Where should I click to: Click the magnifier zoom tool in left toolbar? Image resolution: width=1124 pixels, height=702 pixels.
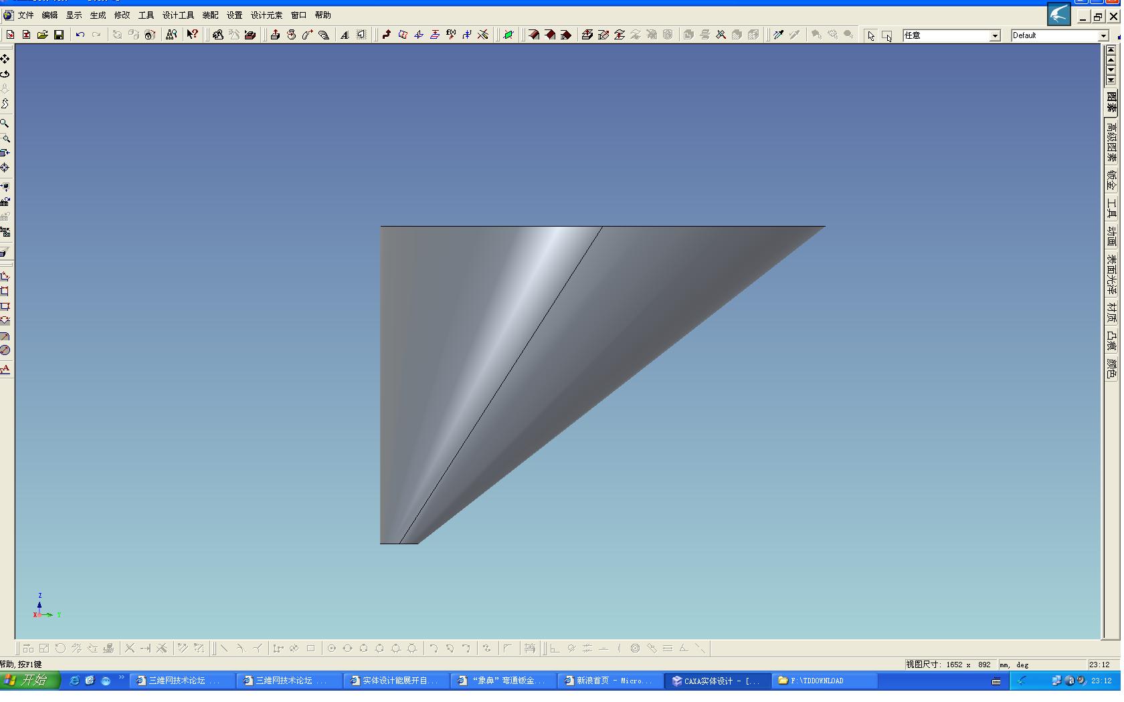pos(5,124)
